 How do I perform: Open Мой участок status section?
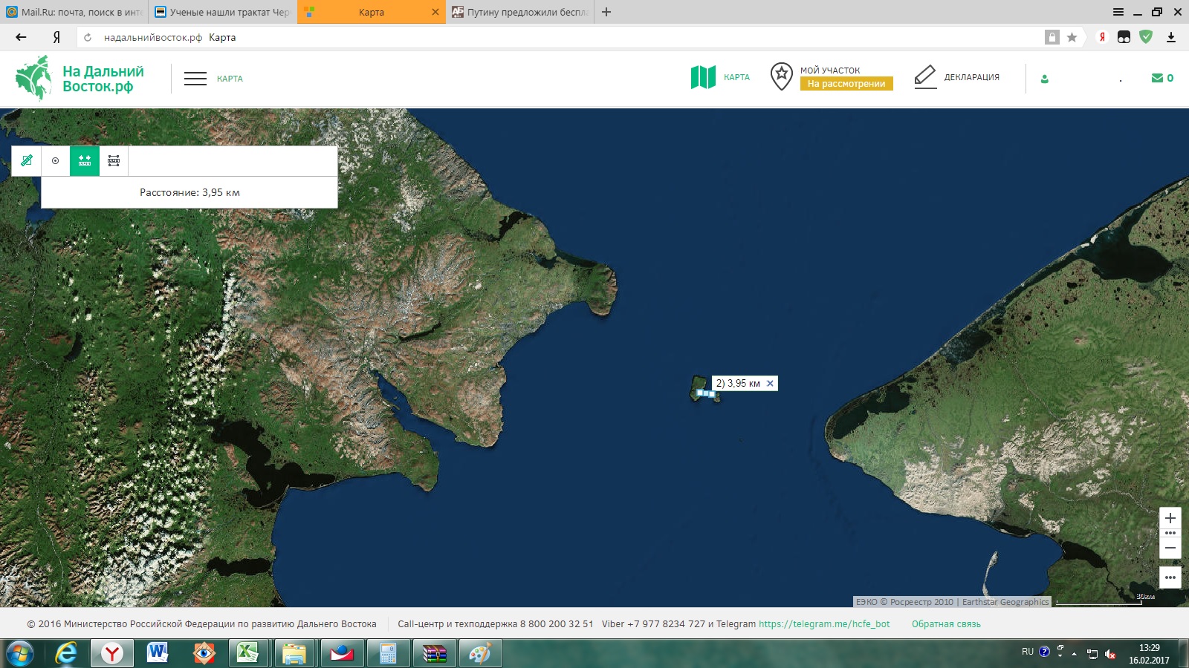(831, 77)
